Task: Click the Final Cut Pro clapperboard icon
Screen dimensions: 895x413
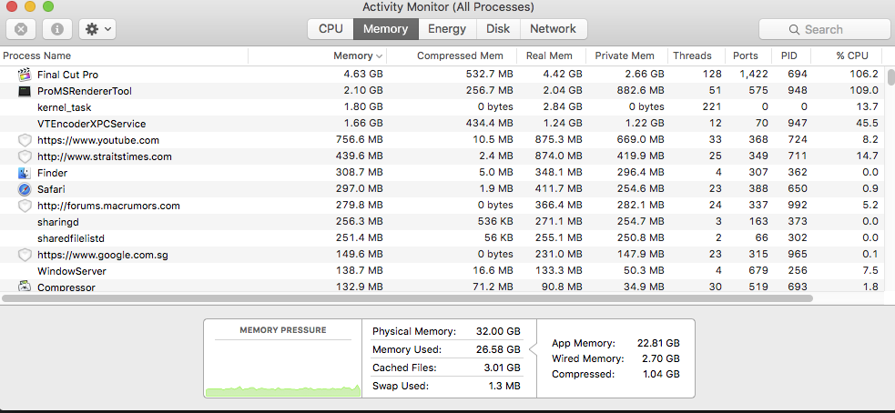Action: pos(24,75)
